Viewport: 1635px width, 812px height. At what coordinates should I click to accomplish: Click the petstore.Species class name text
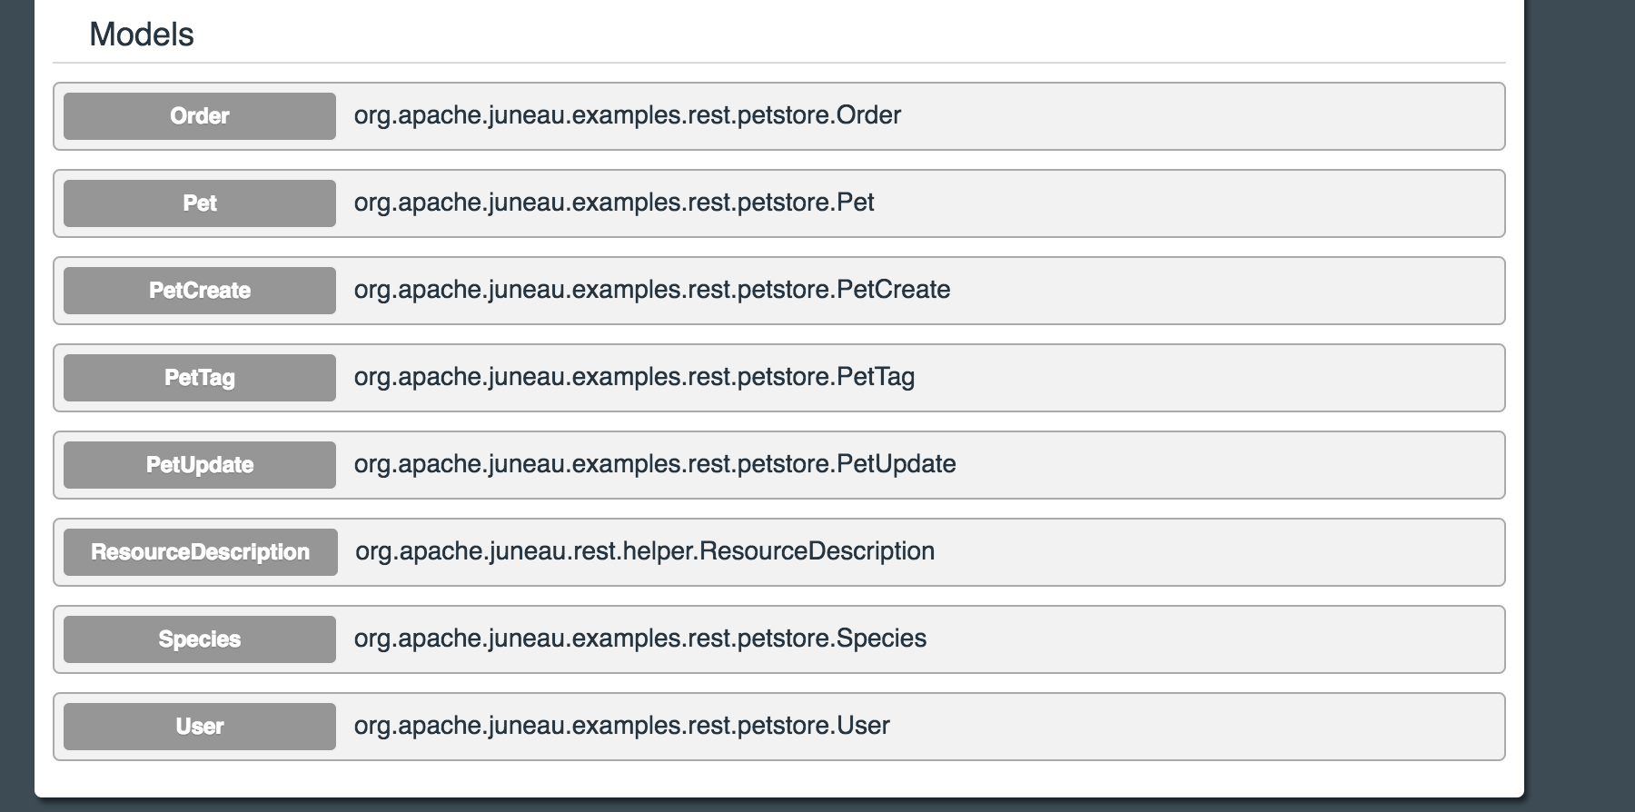[639, 639]
